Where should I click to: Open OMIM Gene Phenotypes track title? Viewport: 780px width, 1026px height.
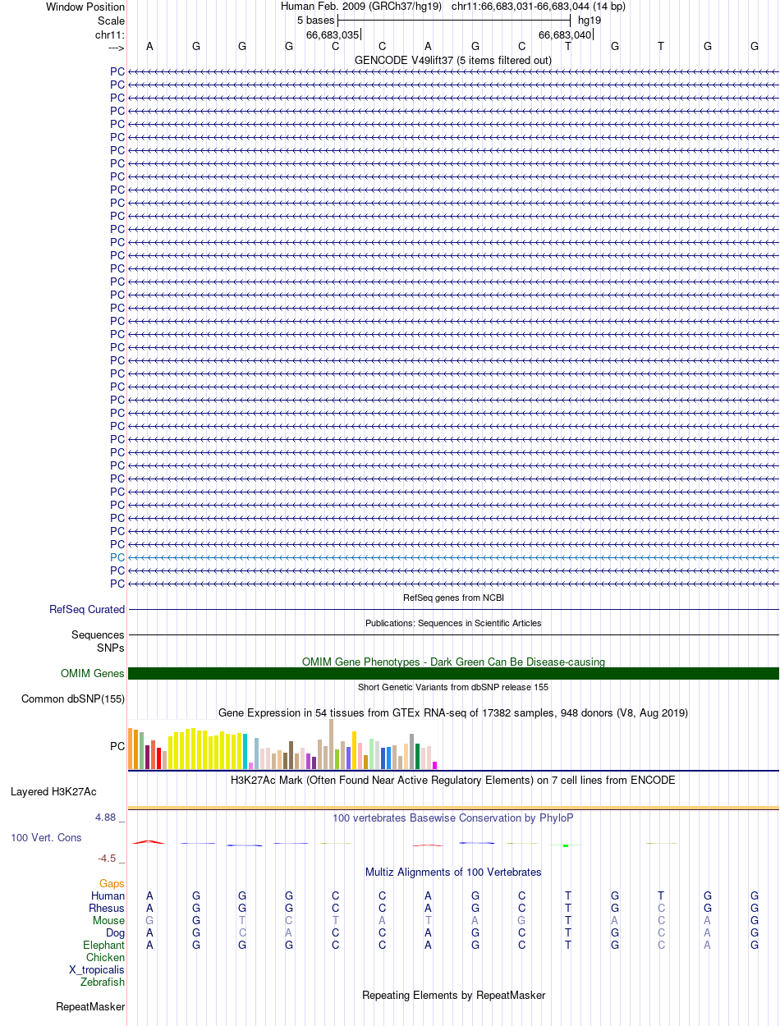pos(453,662)
